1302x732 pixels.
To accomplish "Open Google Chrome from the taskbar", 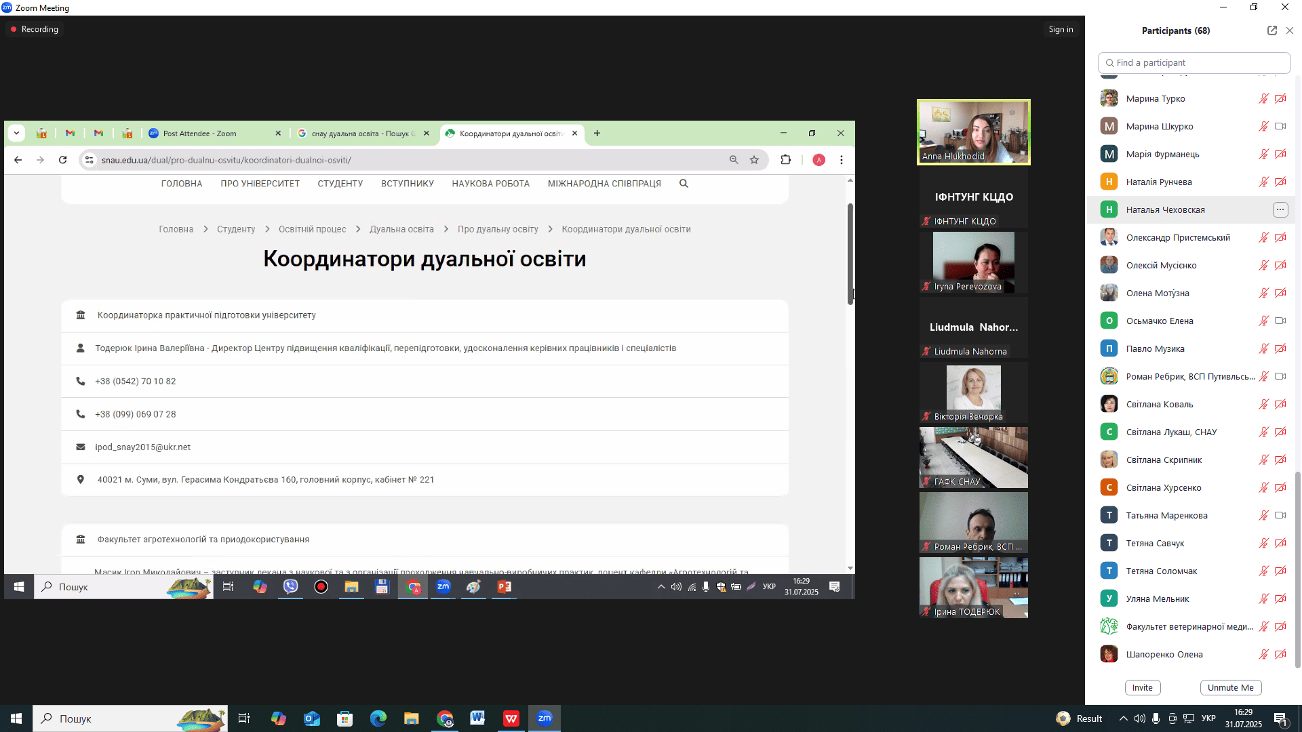I will [x=445, y=718].
